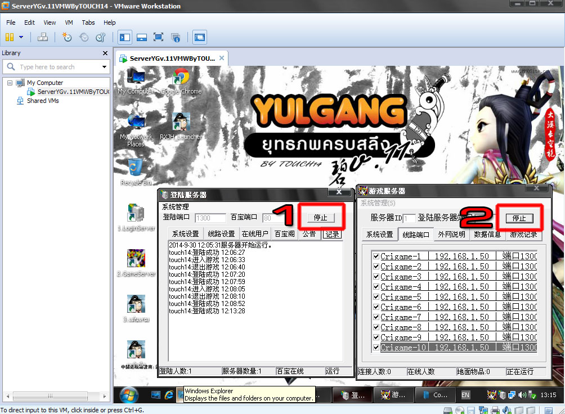Click the Type here to search field
The image size is (565, 414).
[x=56, y=67]
